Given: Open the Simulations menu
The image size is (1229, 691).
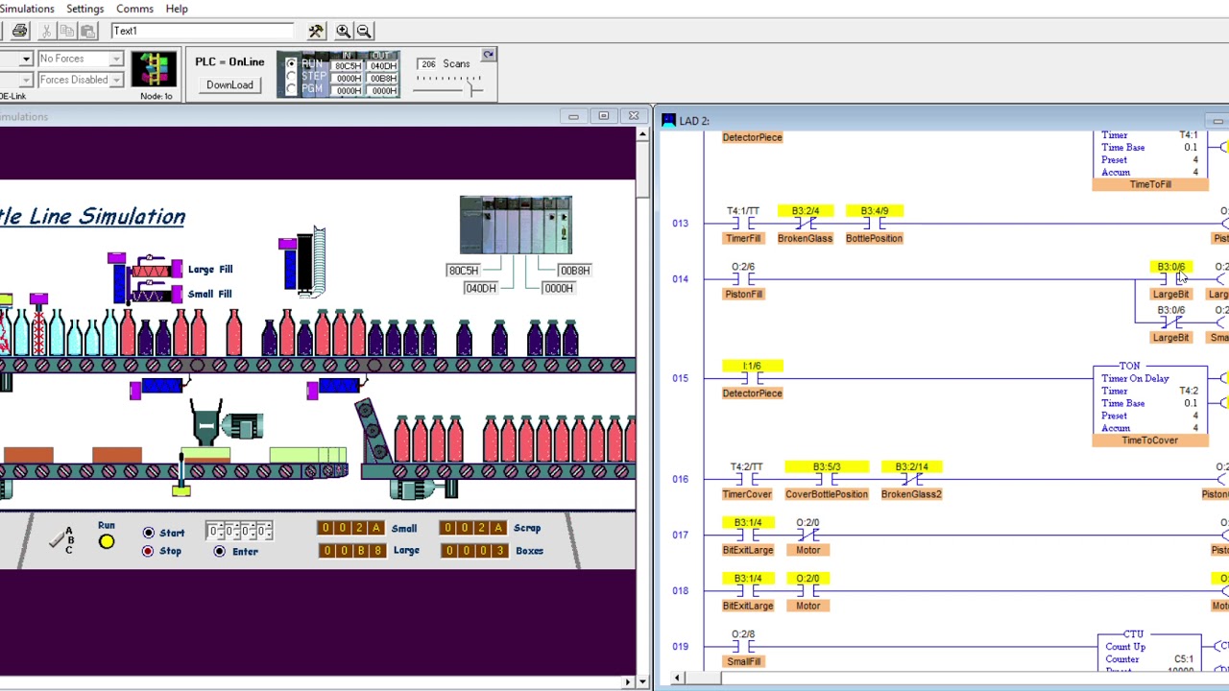Looking at the screenshot, I should coord(27,9).
